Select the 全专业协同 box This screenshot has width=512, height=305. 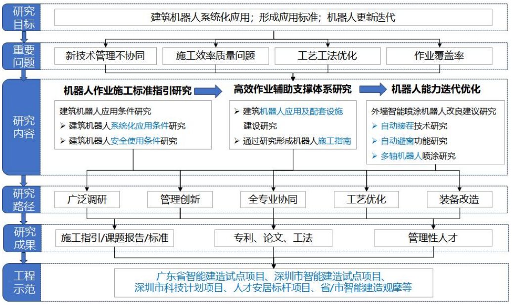[x=273, y=199]
